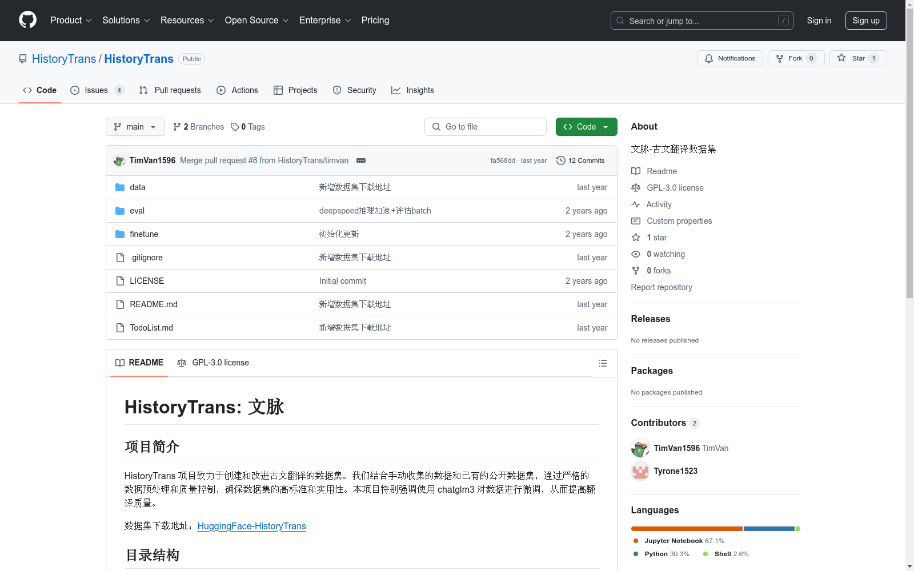Click the Sign in link

pos(819,21)
